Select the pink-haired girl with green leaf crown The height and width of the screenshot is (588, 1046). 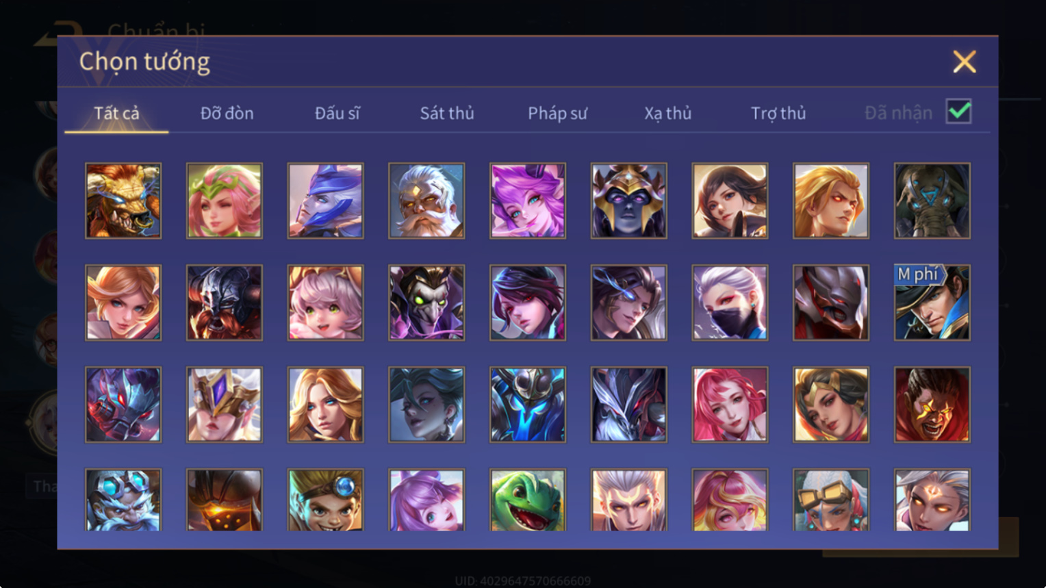(225, 201)
